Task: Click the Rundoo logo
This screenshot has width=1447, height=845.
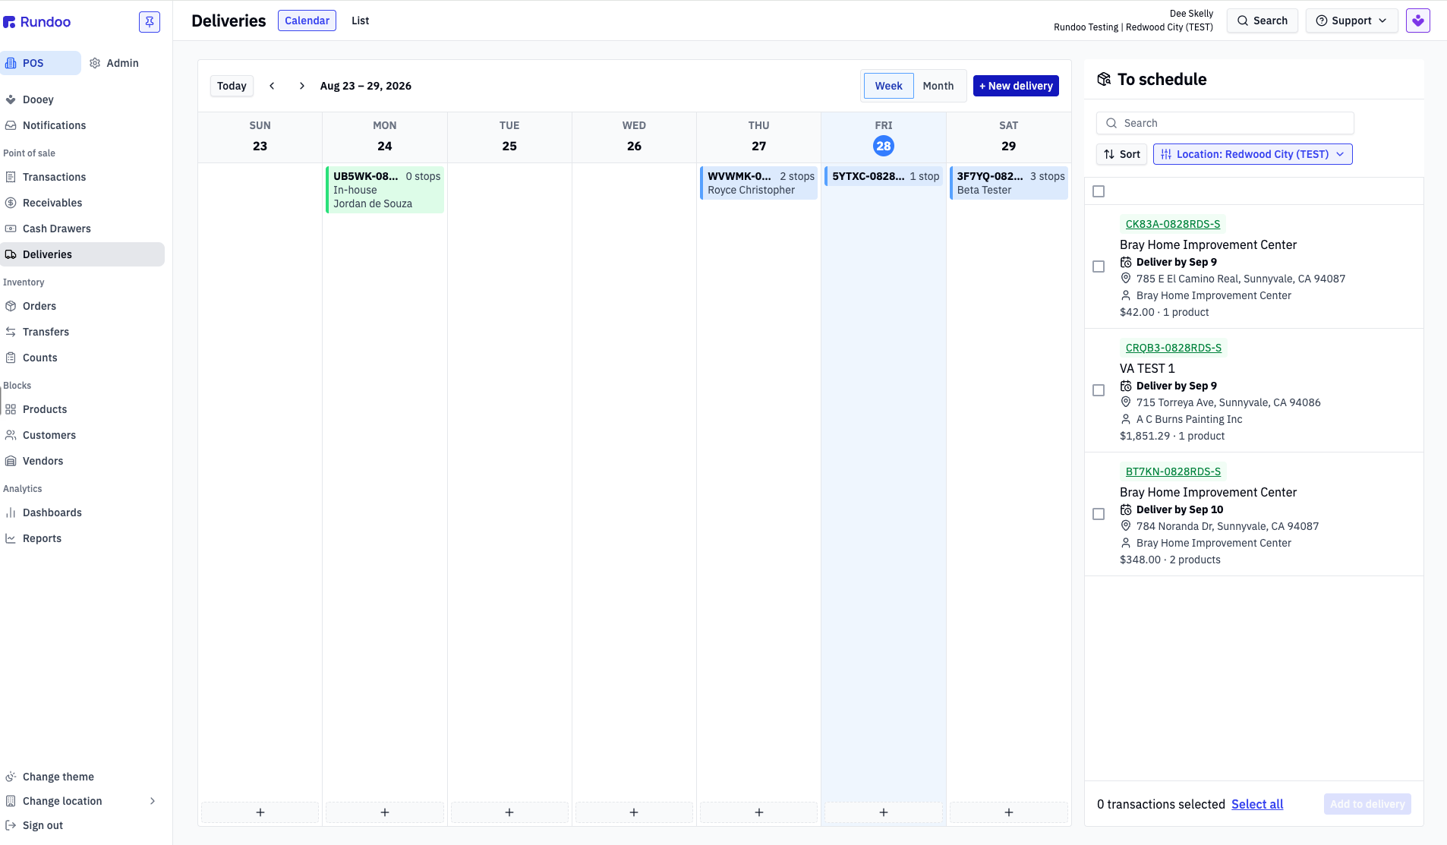Action: tap(37, 22)
